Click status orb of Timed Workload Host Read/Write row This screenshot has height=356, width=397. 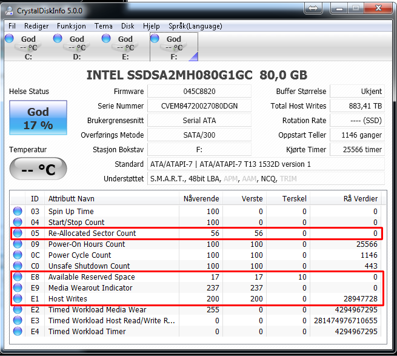18,320
